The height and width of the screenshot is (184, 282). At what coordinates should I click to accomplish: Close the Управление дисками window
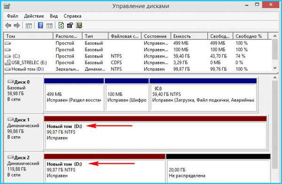point(271,5)
